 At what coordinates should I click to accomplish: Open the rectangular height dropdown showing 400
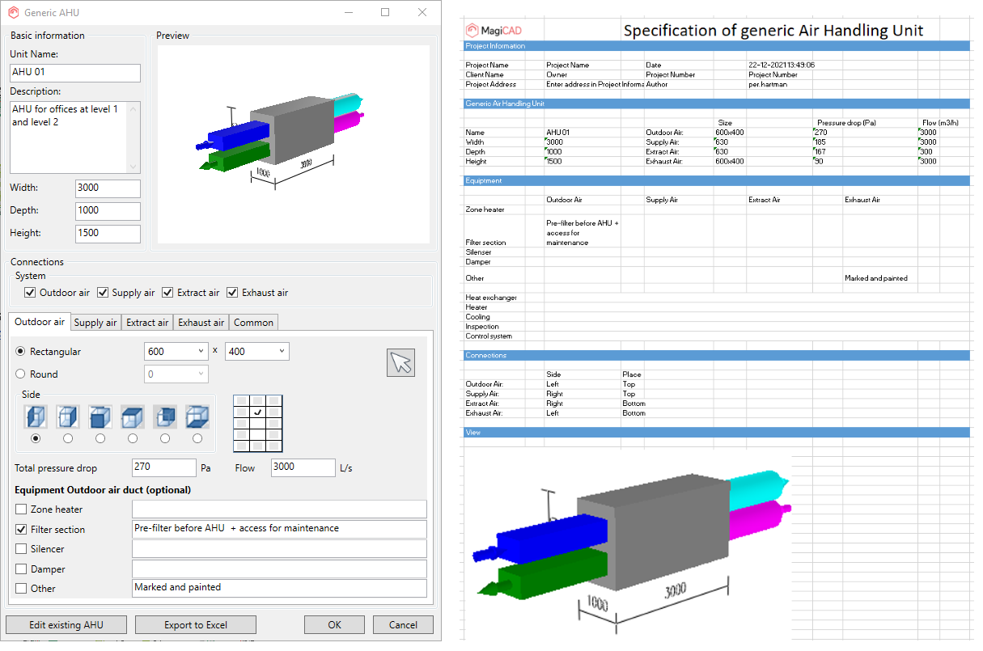(257, 352)
